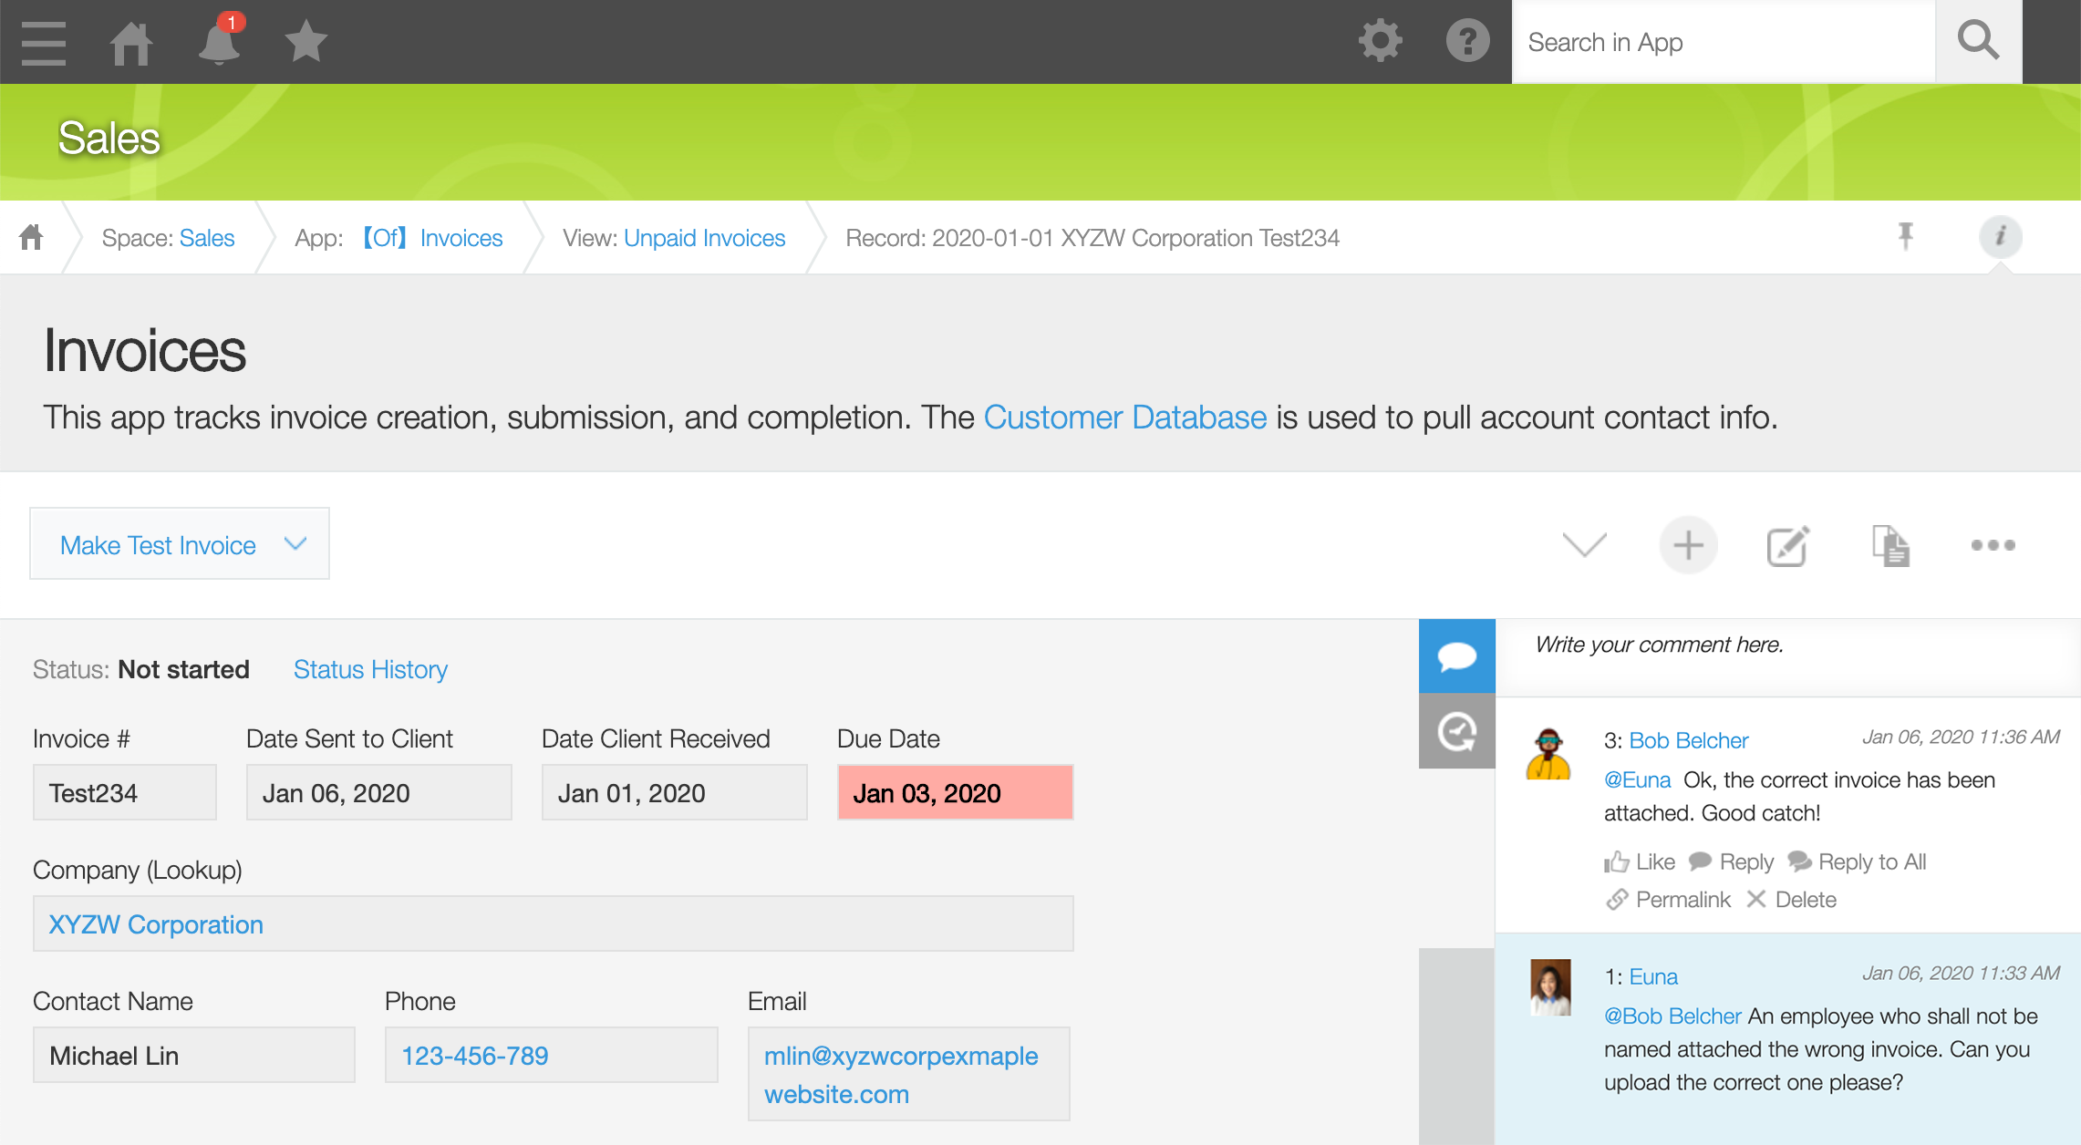Collapse the record details with the chevron

(1583, 544)
